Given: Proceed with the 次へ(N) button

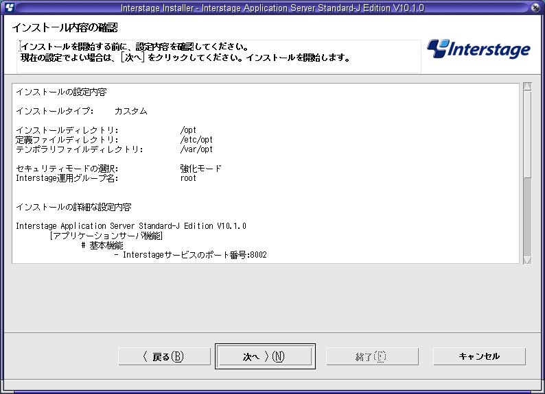Looking at the screenshot, I should 265,356.
